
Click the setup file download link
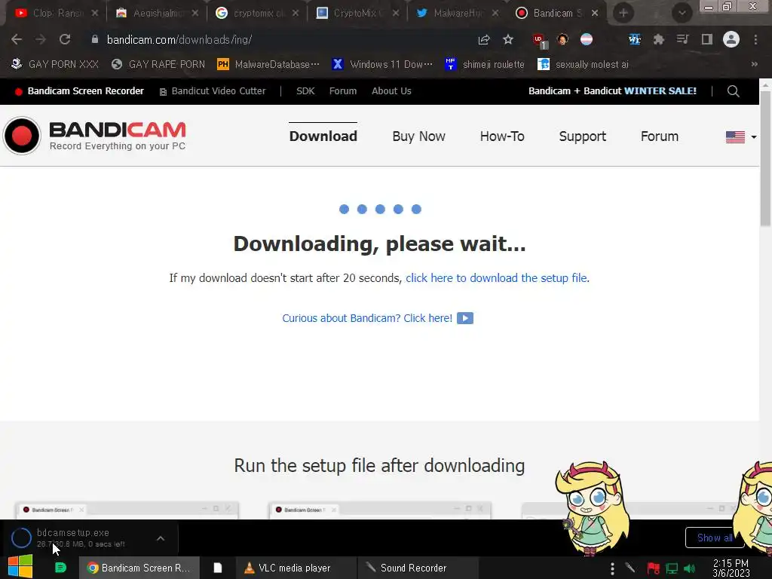coord(497,278)
